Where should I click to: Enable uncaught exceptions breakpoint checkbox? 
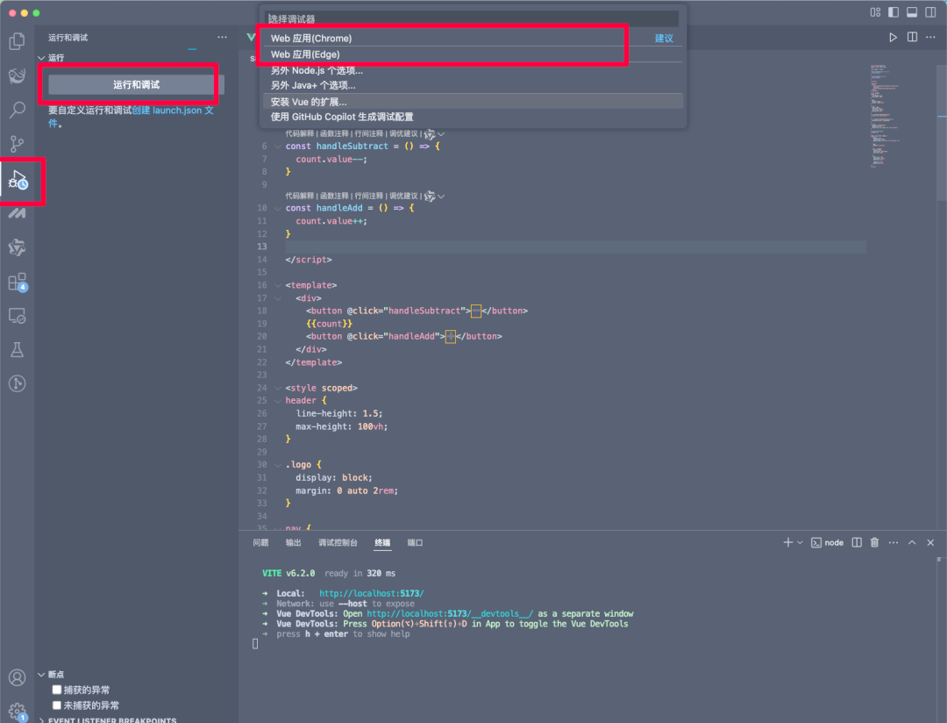(x=57, y=705)
